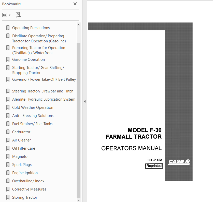Click bookmark icon beside Air Cleaner
Image resolution: width=213 pixels, height=202 pixels.
pos(8,140)
